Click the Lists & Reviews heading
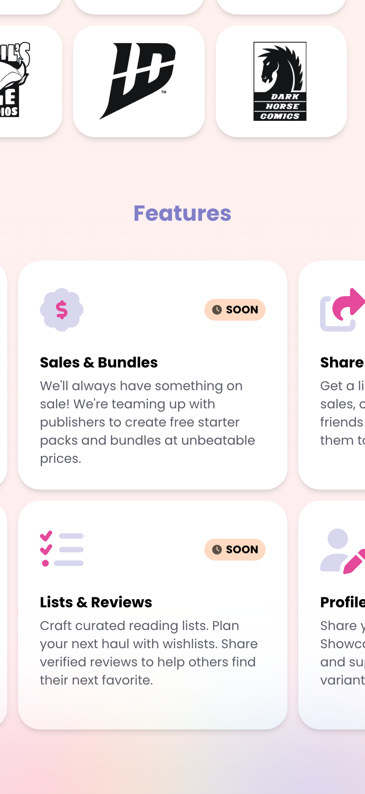This screenshot has width=365, height=794. 96,602
